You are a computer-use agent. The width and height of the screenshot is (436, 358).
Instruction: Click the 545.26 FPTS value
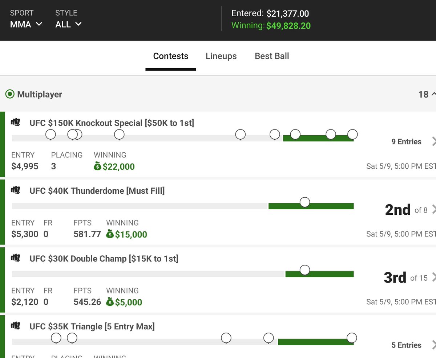point(87,302)
